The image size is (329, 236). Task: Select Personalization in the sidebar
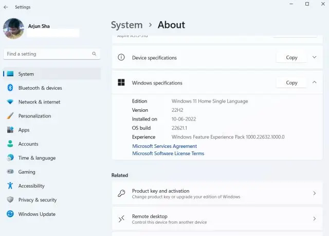(x=52, y=116)
